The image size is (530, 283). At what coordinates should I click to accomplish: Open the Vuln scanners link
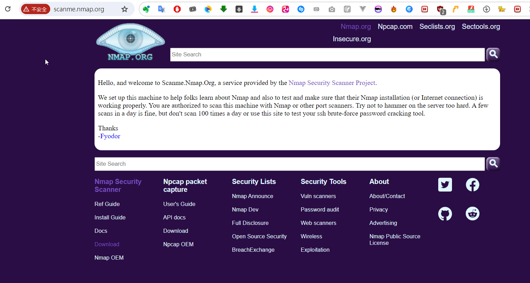tap(318, 196)
